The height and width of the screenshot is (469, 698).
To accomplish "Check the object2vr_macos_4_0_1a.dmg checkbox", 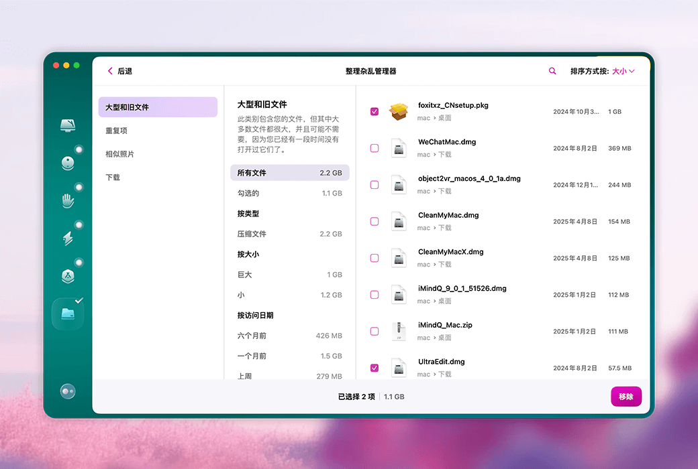I will (x=375, y=185).
